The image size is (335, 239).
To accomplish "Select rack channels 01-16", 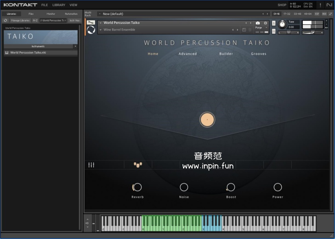I will pos(277,14).
